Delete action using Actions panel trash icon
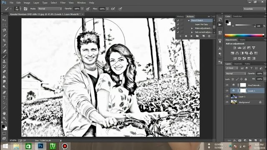 (x=209, y=36)
